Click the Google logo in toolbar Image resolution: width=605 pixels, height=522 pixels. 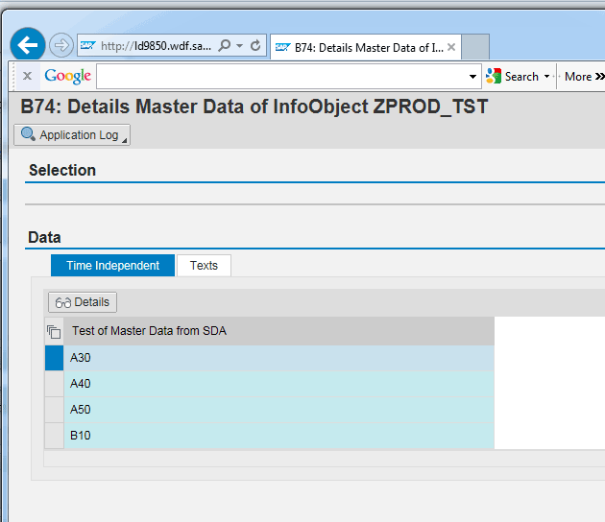point(67,76)
